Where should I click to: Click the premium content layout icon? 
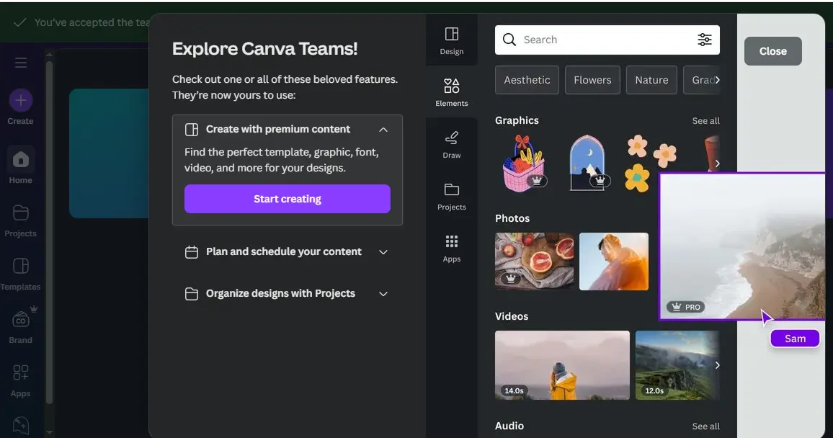click(191, 130)
